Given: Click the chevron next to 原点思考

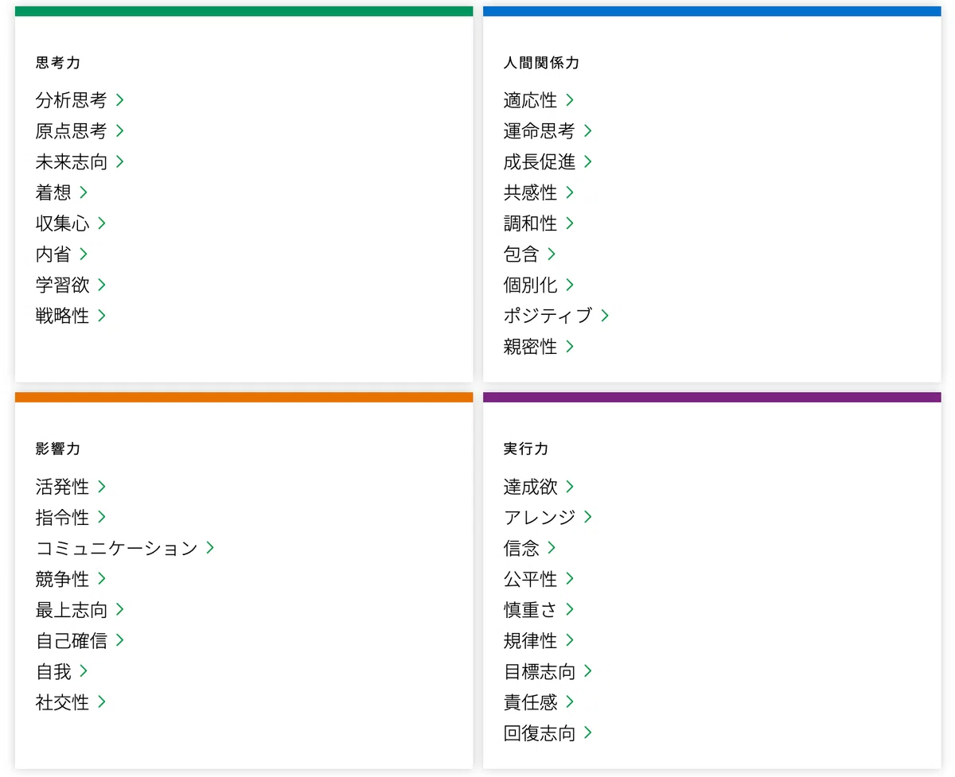Looking at the screenshot, I should pyautogui.click(x=120, y=130).
